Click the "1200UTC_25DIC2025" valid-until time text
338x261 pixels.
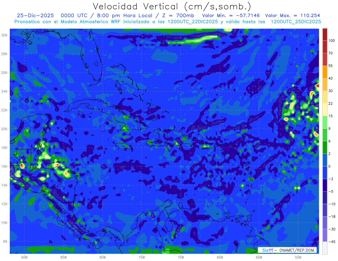[296, 22]
